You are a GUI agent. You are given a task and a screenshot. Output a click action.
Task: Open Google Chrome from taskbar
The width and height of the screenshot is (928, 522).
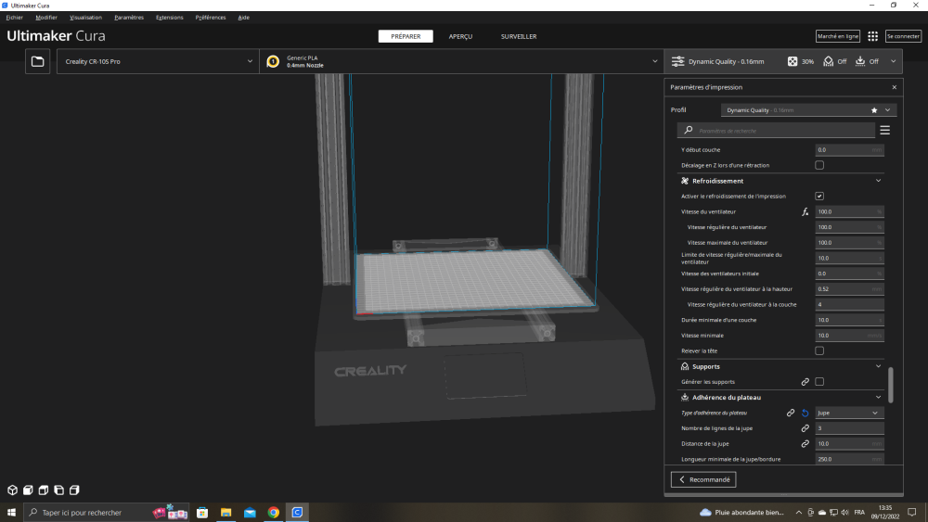(x=274, y=513)
